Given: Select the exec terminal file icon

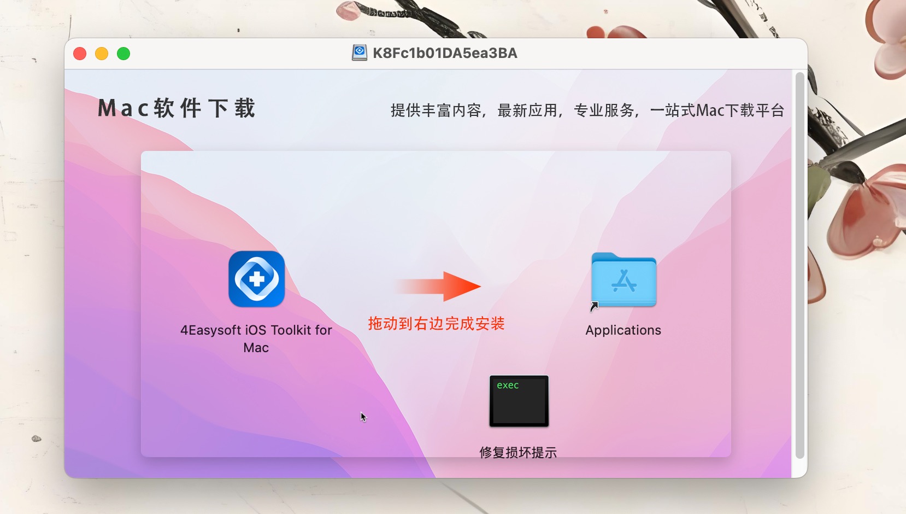Looking at the screenshot, I should 519,401.
